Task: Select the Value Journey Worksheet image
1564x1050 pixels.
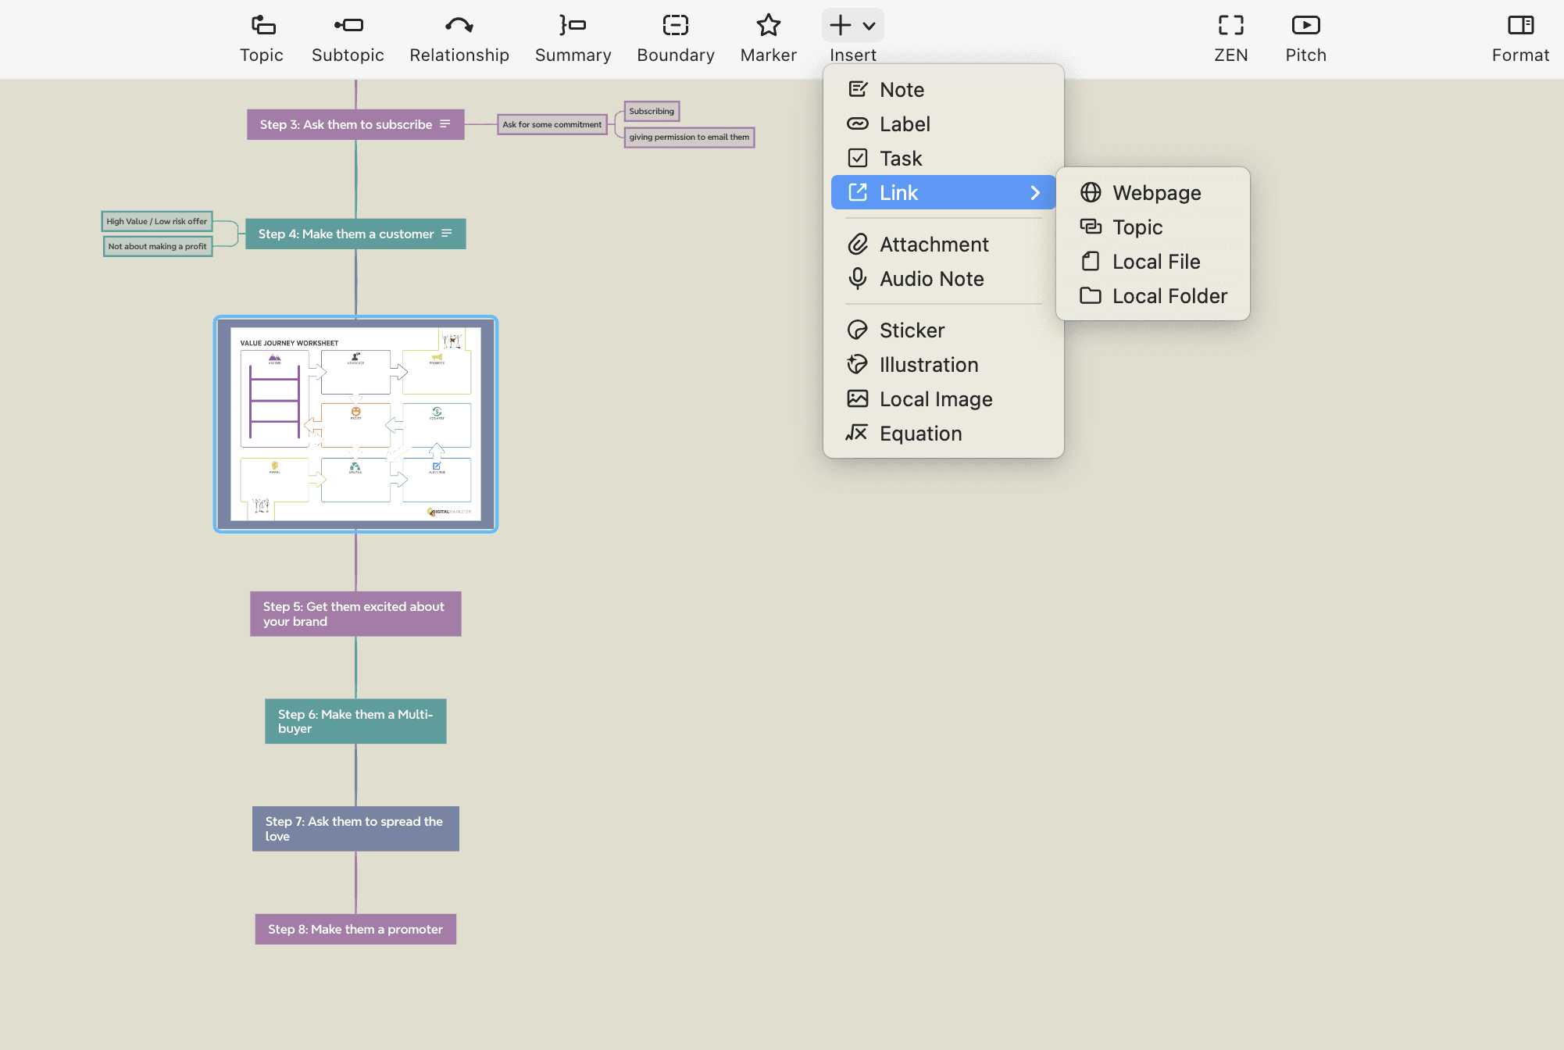Action: tap(355, 424)
